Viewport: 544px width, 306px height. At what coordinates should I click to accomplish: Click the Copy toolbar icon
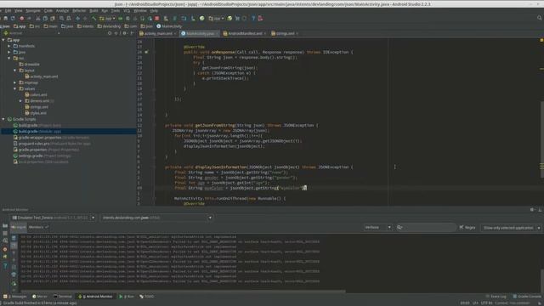[45, 18]
